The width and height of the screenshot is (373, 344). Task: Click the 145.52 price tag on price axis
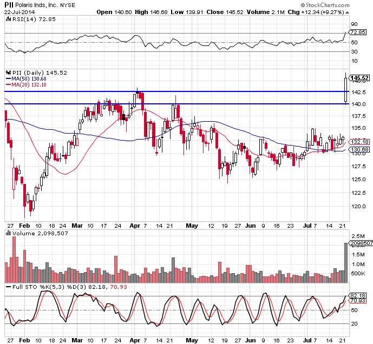359,78
